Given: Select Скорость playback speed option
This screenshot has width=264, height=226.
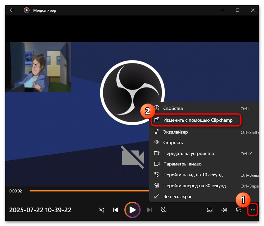Looking at the screenshot, I should pyautogui.click(x=204, y=142).
